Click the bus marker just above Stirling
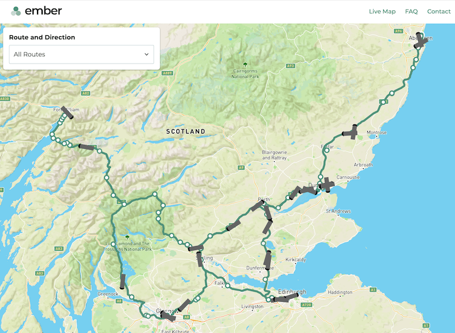This screenshot has height=333, width=455. click(x=196, y=248)
